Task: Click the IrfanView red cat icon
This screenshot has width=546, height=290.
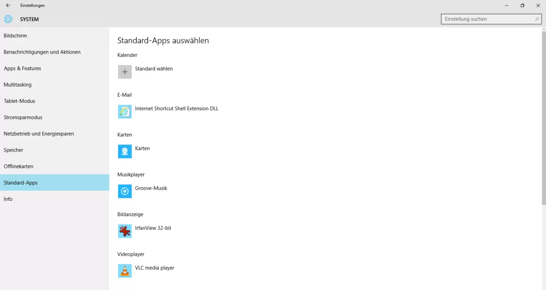Action: [125, 231]
